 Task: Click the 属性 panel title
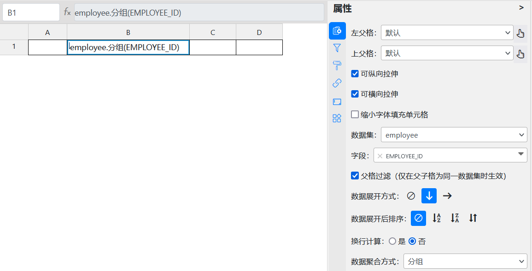coord(342,8)
